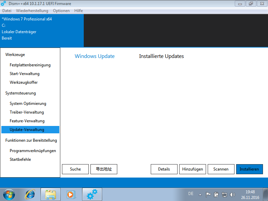Select Festplattenbereinigung in the sidebar

click(30, 65)
